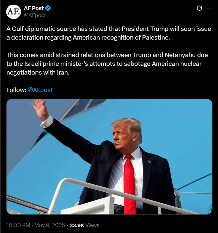Viewport: 218px width, 233px height.
Task: Follow the blue @AFpost mention link
Action: (40, 90)
